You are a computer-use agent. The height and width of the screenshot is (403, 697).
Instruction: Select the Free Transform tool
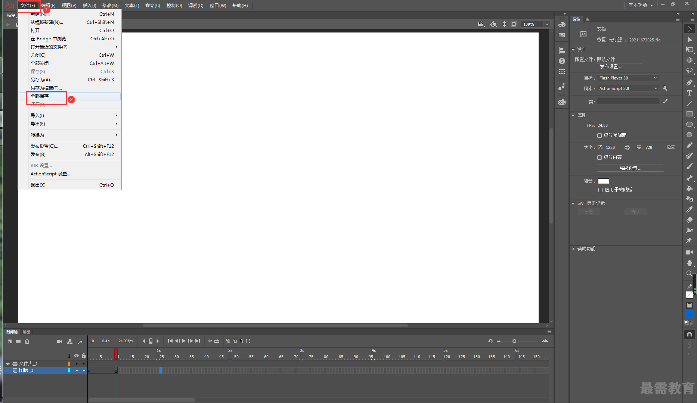click(690, 50)
